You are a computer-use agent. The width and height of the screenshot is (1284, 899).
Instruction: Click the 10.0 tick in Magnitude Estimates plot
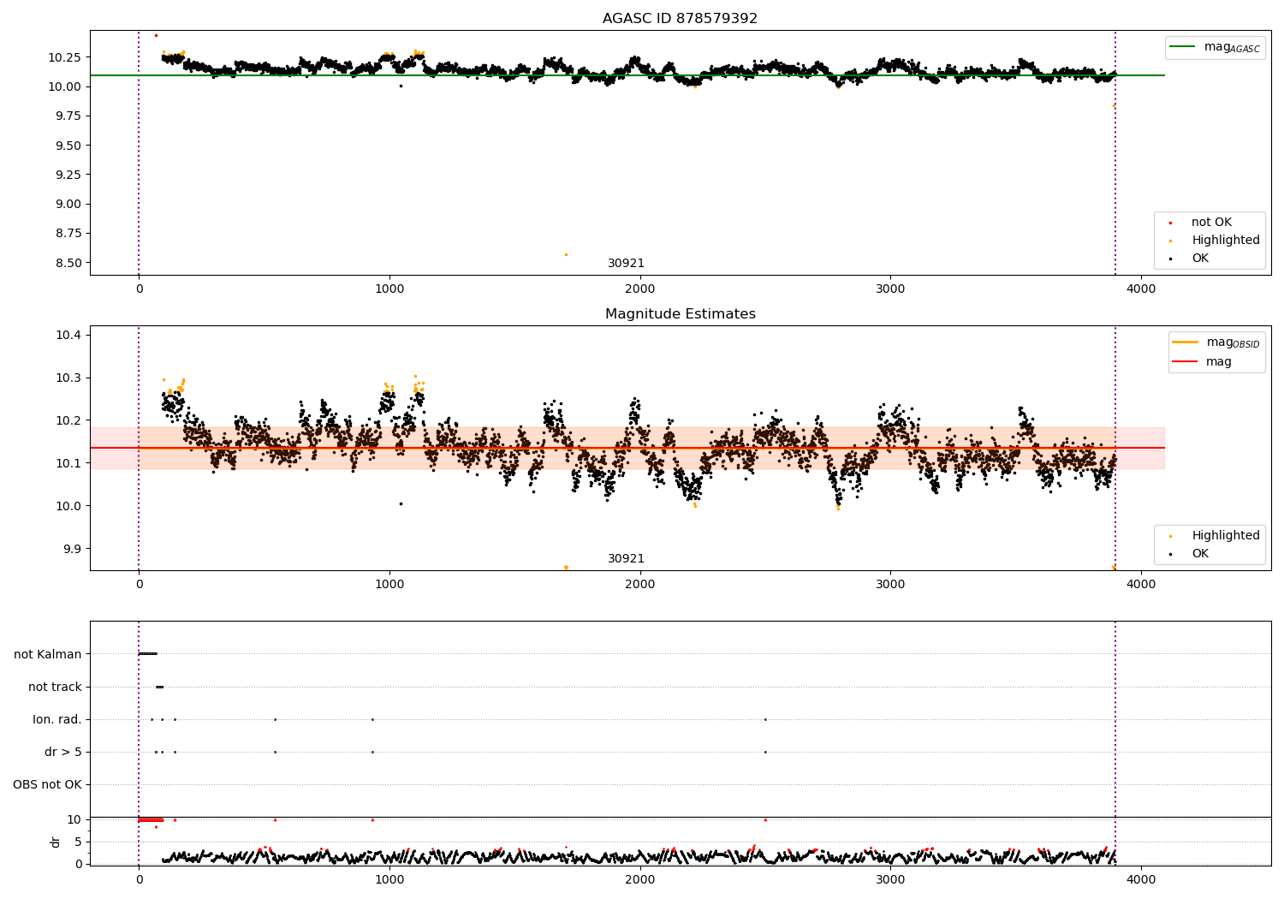point(68,506)
